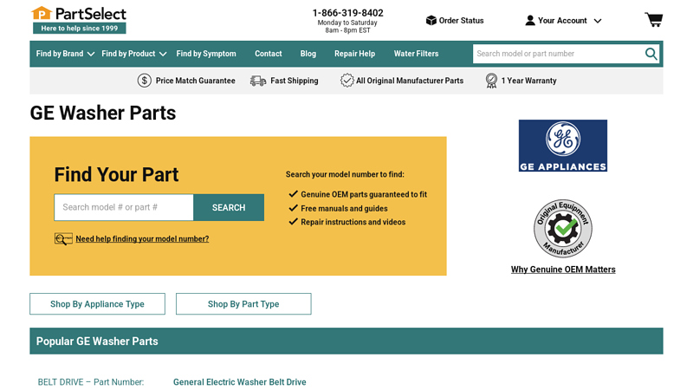Open Find by Symptom menu item
Viewport: 693px width, 390px height.
point(206,54)
